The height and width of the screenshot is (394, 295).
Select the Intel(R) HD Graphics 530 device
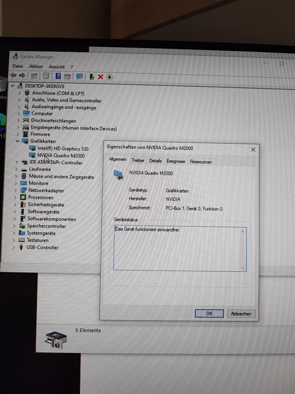pos(62,149)
